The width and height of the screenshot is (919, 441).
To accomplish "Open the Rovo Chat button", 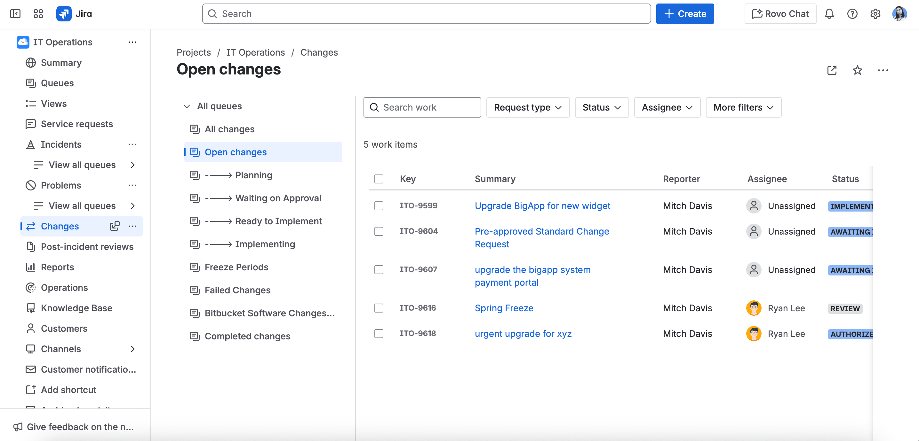I will pos(780,14).
